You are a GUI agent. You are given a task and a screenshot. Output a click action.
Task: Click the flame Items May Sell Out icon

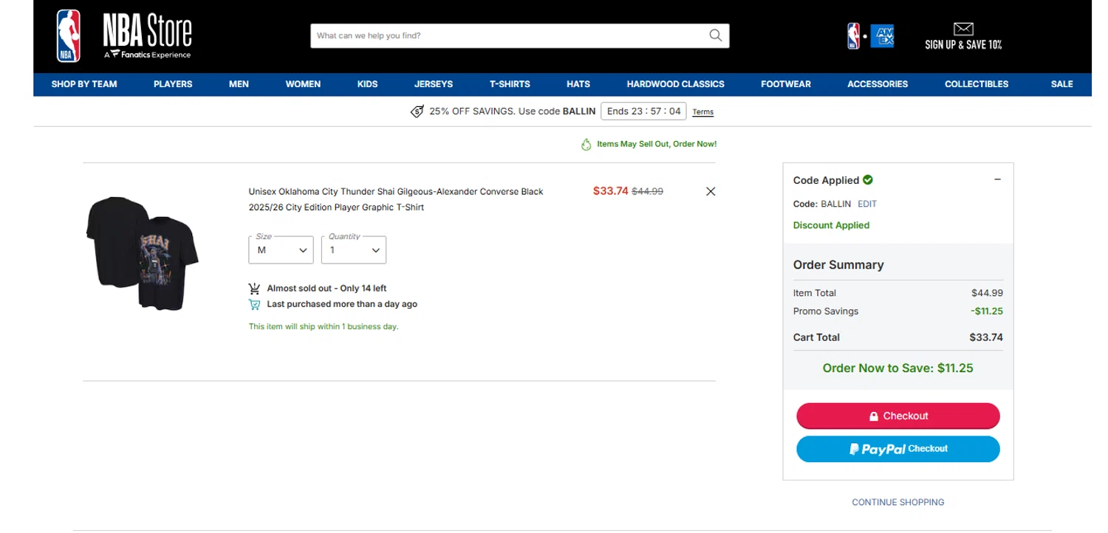tap(587, 145)
